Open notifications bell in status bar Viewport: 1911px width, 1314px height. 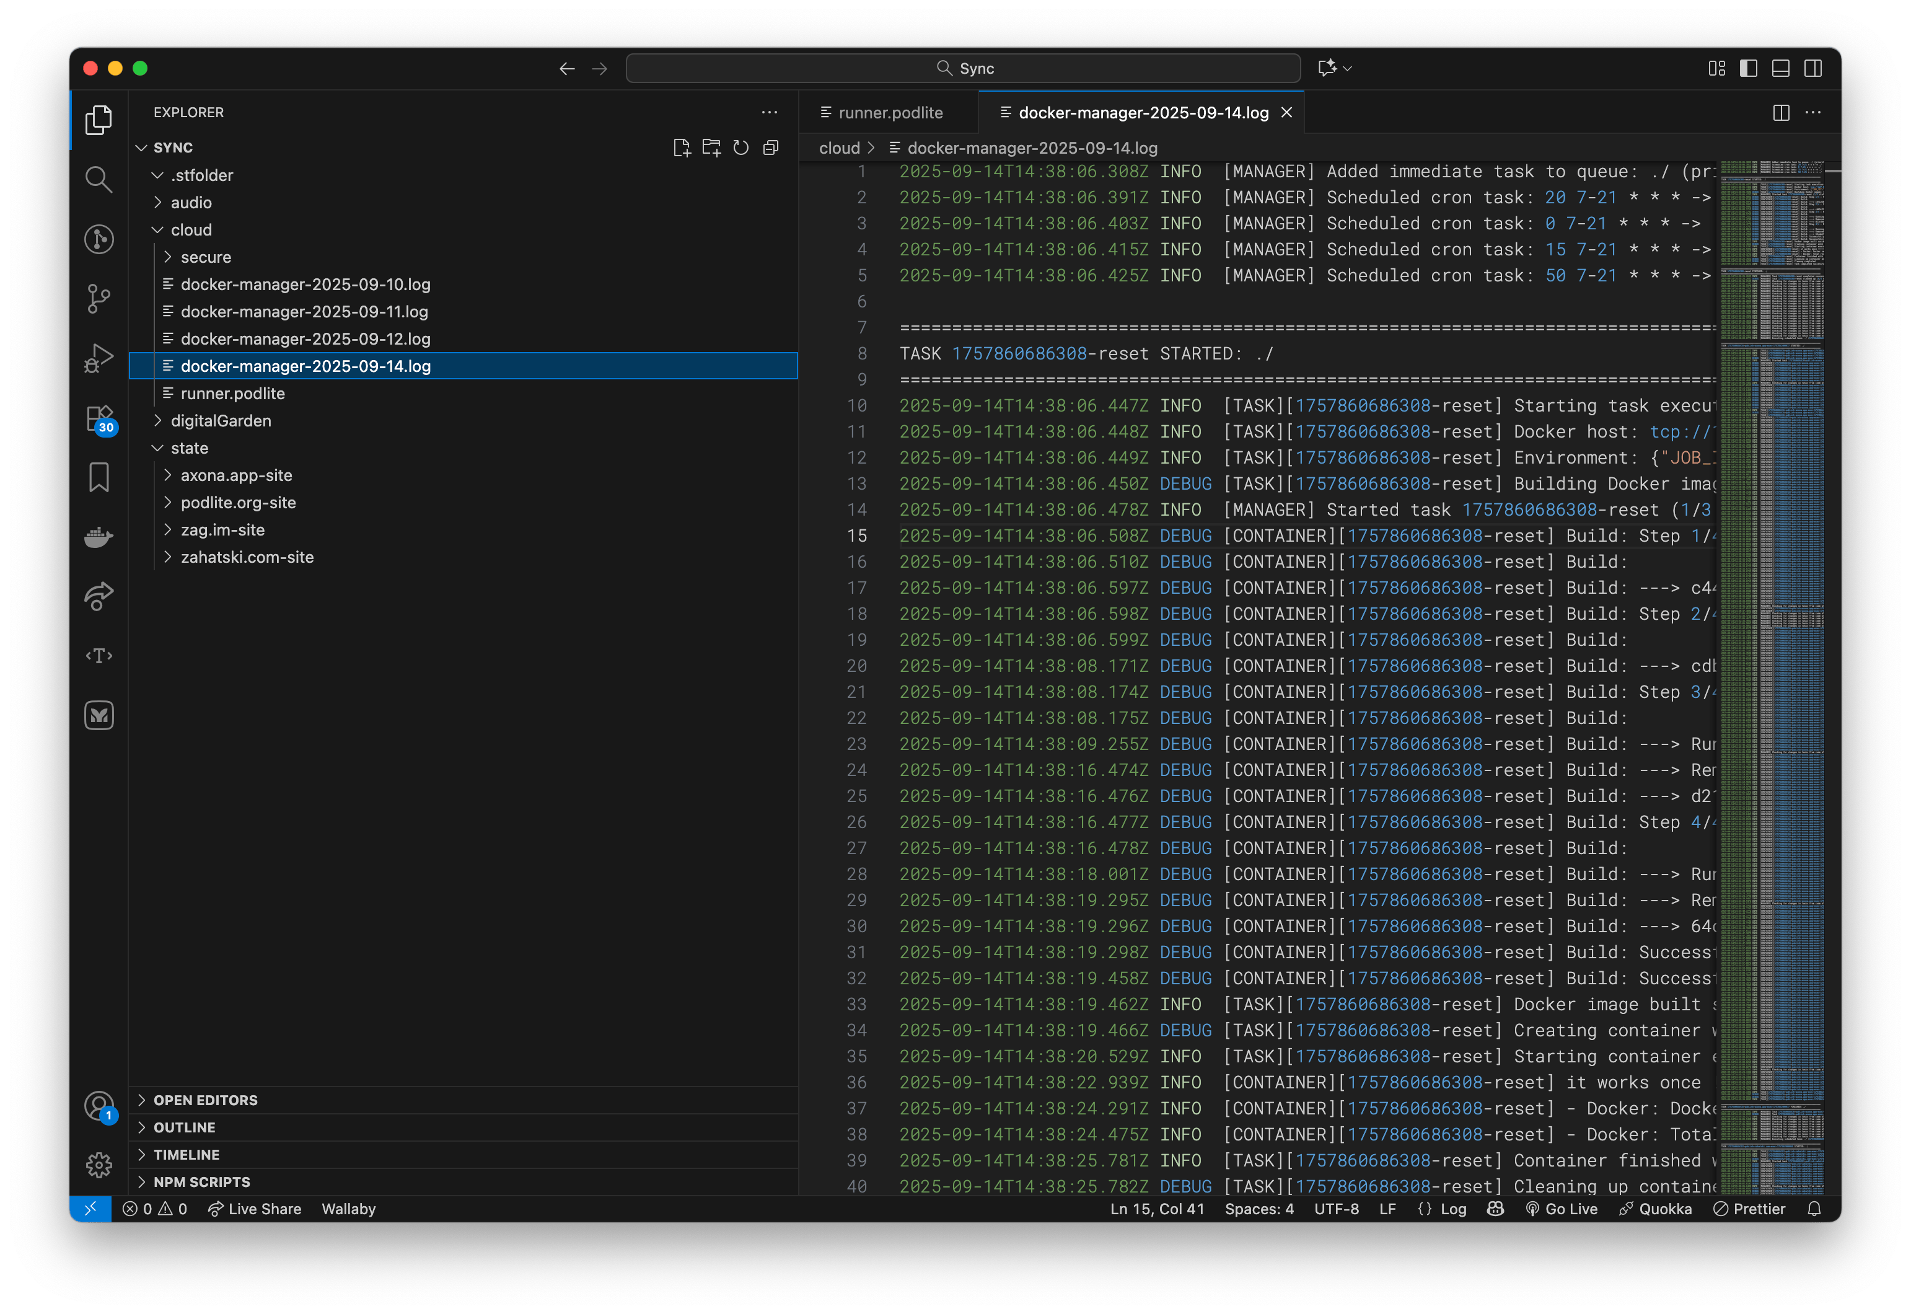(1813, 1208)
